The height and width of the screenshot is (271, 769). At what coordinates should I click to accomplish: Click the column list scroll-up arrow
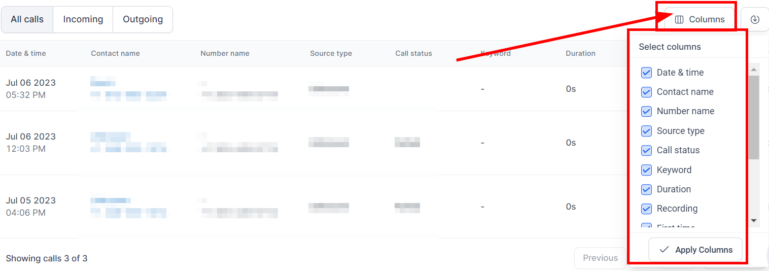(754, 70)
